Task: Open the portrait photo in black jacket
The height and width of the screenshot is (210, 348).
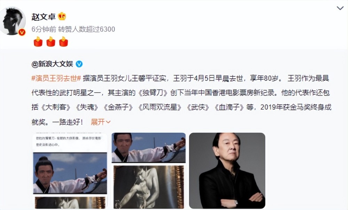Action: point(227,171)
